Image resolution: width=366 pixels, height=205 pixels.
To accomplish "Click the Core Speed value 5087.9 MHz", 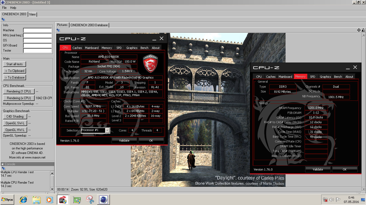I will [93, 106].
